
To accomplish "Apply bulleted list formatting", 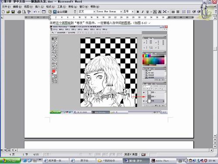I will [189, 12].
